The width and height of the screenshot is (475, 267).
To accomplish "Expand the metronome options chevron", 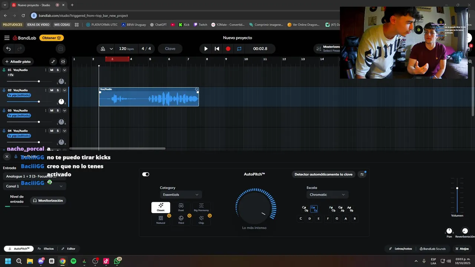I will (111, 49).
